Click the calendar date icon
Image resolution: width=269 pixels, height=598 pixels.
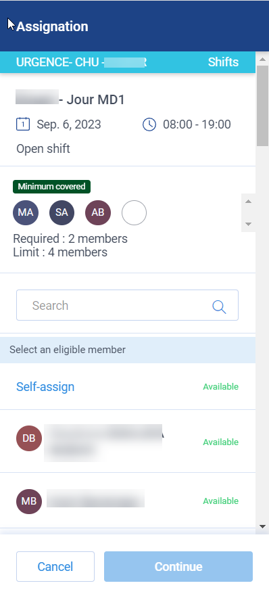tap(23, 124)
